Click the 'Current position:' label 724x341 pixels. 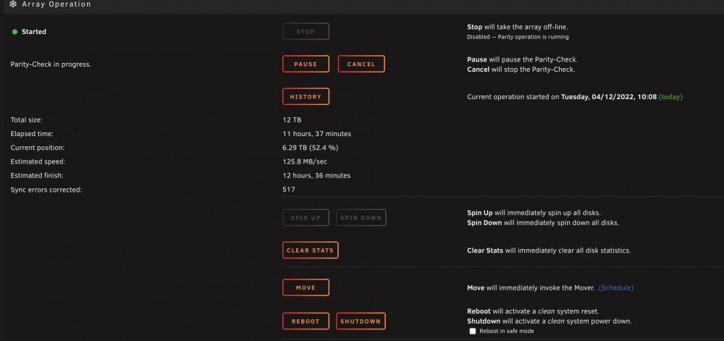[x=38, y=148]
